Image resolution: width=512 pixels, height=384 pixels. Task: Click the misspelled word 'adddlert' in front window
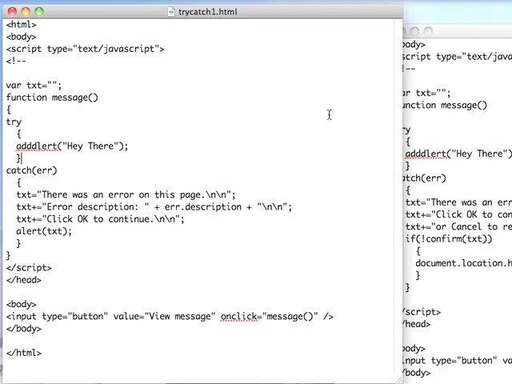(x=37, y=146)
